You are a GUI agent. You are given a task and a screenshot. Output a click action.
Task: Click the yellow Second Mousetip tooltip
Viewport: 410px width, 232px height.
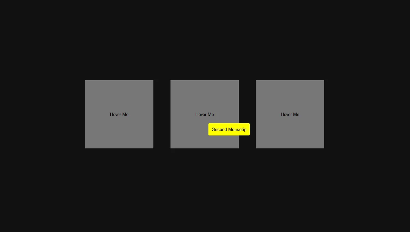(229, 129)
